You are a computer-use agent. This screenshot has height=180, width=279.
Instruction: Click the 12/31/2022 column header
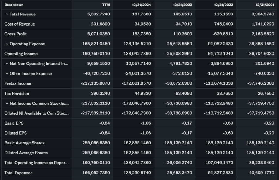[x=223, y=5]
